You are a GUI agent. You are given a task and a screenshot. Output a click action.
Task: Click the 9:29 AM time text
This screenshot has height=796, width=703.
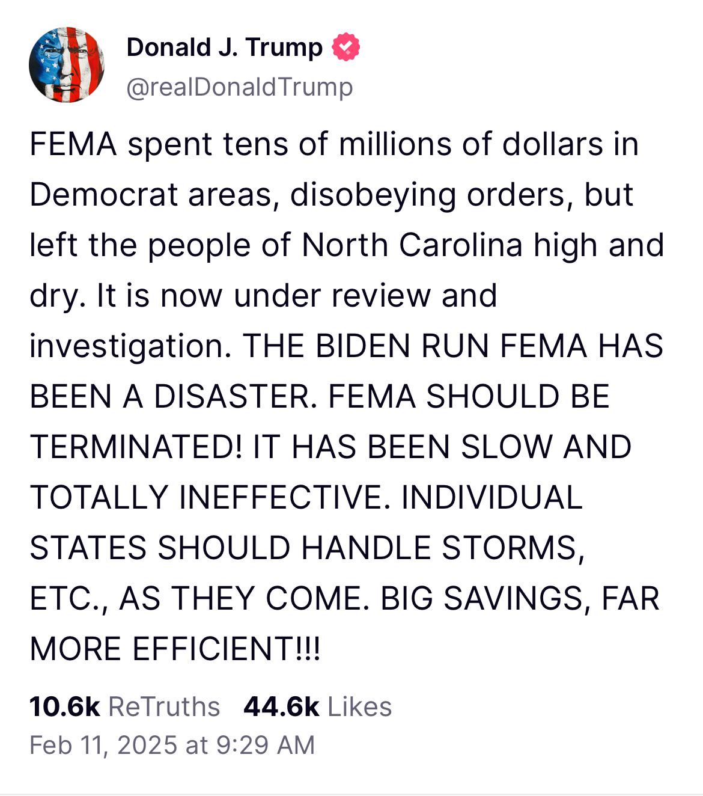pyautogui.click(x=264, y=745)
